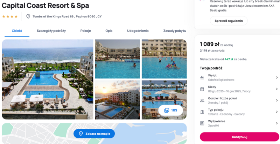280x144 pixels.
Task: Click the Sprawdź regulamin button
Action: click(229, 21)
